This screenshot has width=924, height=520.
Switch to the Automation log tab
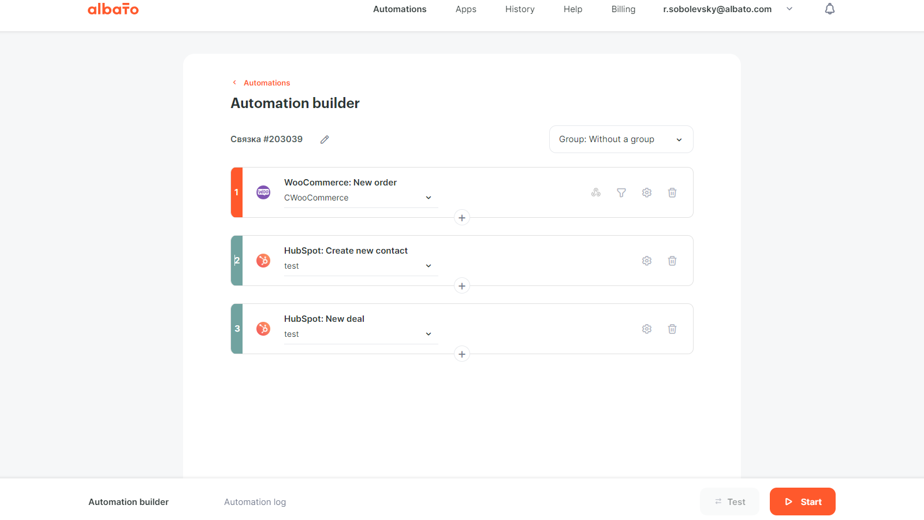coord(255,502)
